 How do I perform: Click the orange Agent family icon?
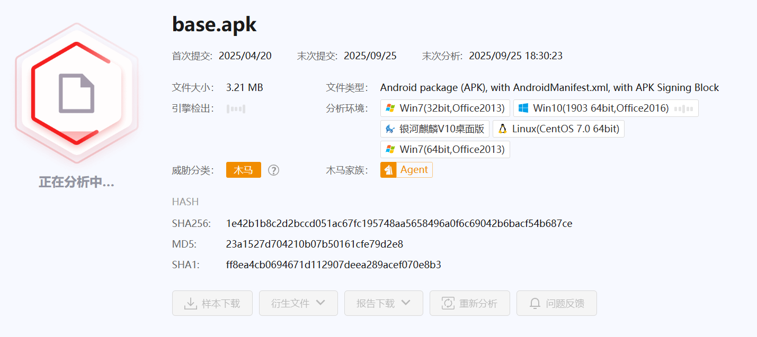[389, 170]
